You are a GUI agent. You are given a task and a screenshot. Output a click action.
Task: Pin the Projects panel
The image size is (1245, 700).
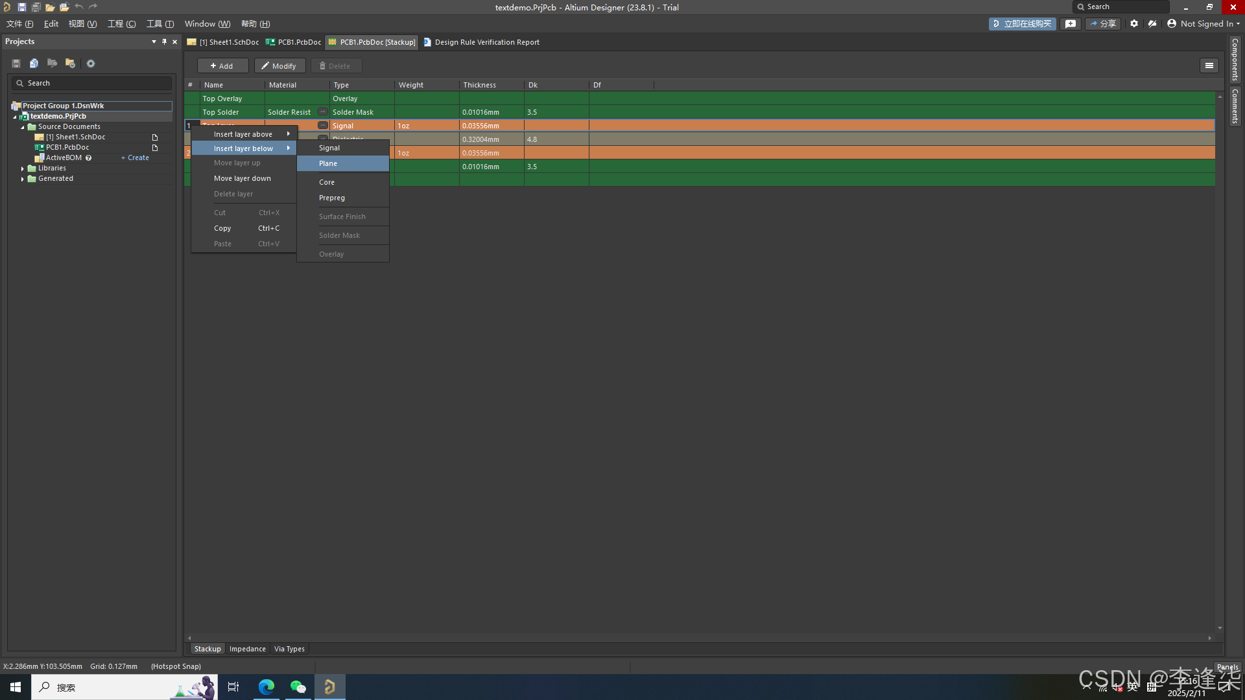pyautogui.click(x=164, y=41)
